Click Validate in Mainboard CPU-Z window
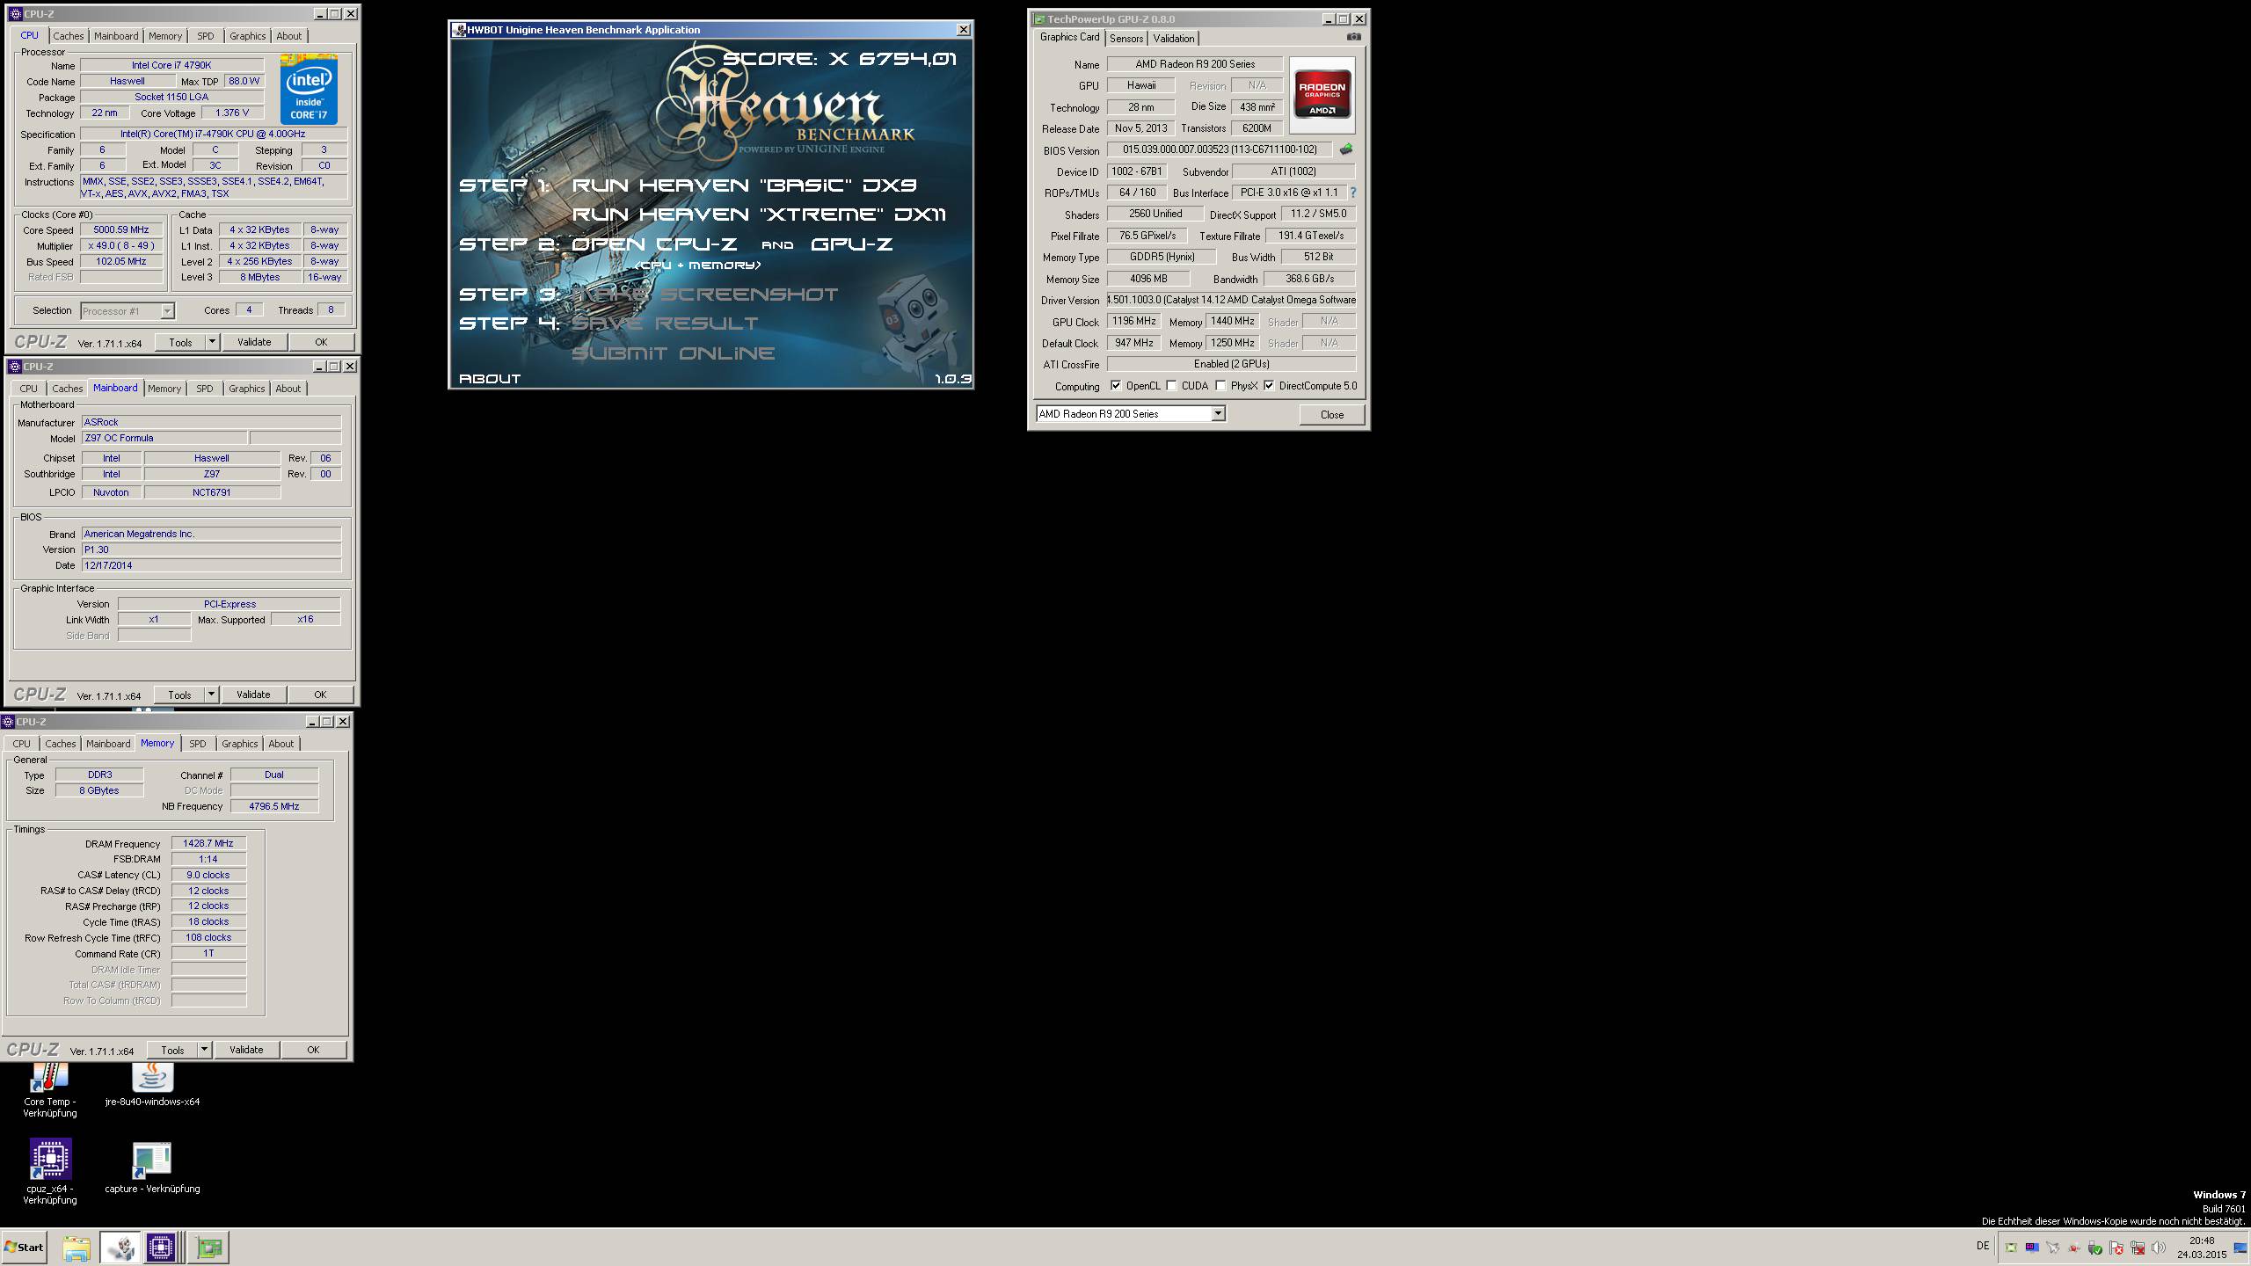Viewport: 2251px width, 1266px height. (x=253, y=695)
